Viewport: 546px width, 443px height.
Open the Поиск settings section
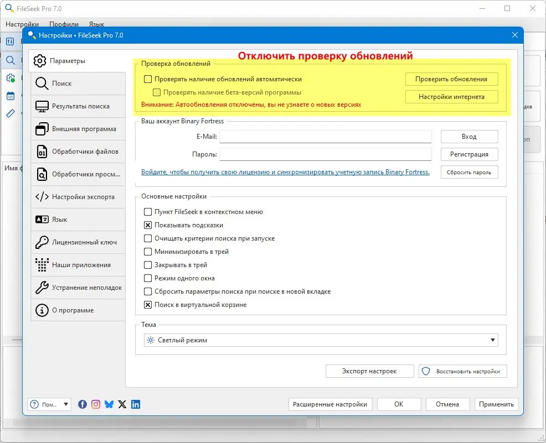pos(78,84)
